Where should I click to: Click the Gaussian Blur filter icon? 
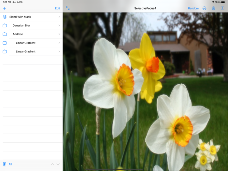5,25
